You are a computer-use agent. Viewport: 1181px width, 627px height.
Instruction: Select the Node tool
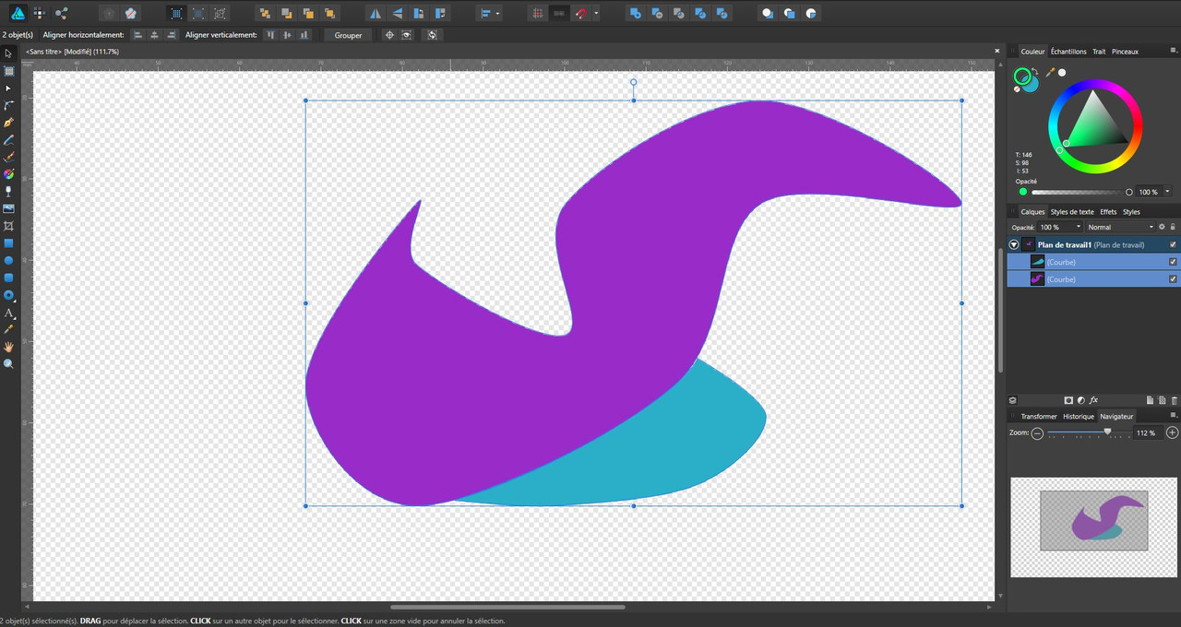9,89
